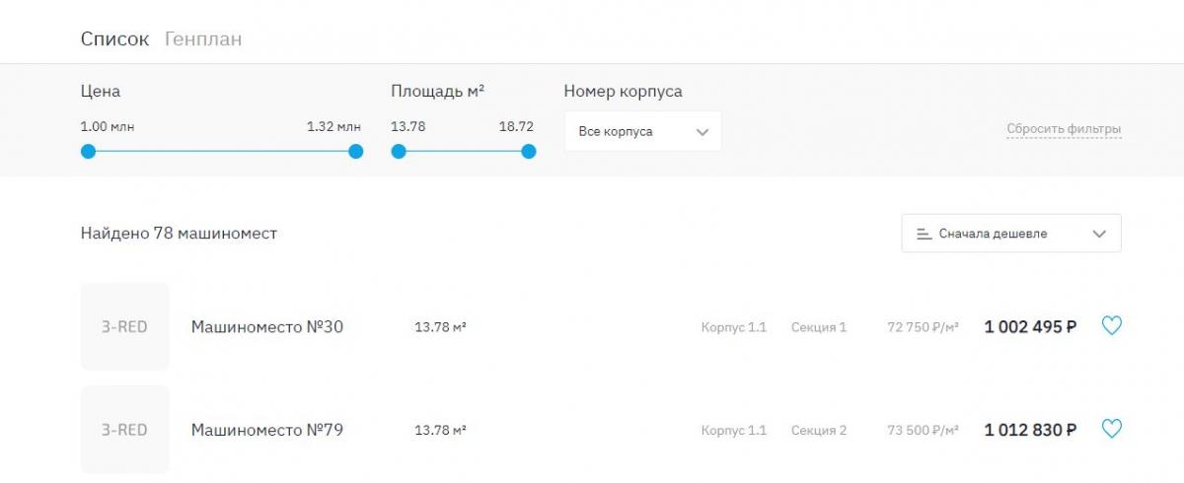Click 13.78 м² in the №30 row
The image size is (1184, 483).
tap(440, 326)
